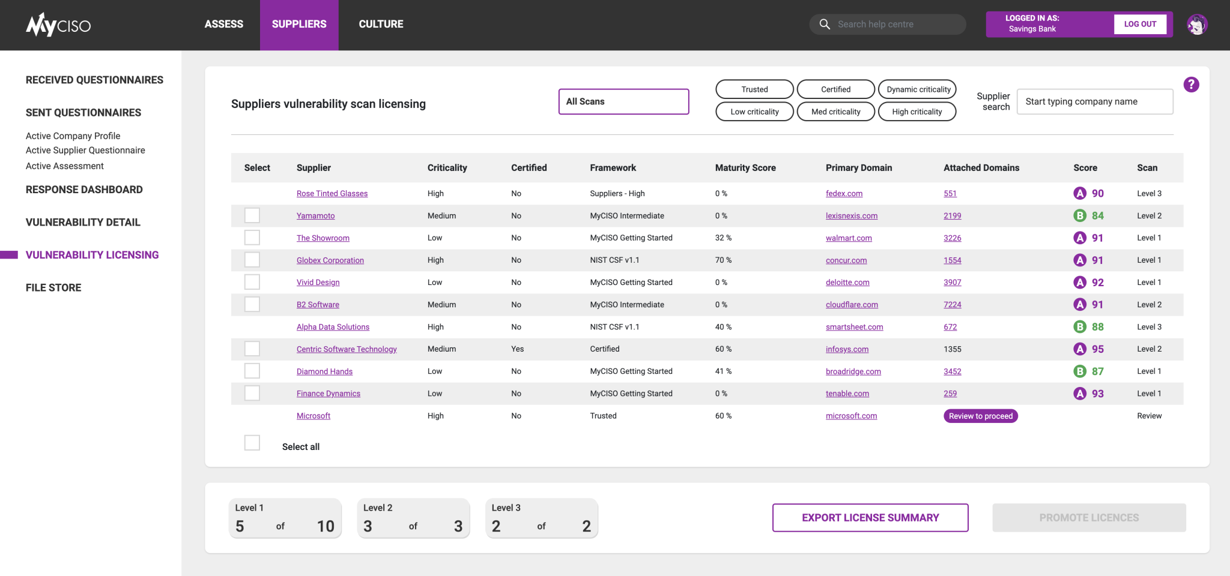Open the Response Dashboard section
This screenshot has width=1230, height=576.
pos(84,190)
